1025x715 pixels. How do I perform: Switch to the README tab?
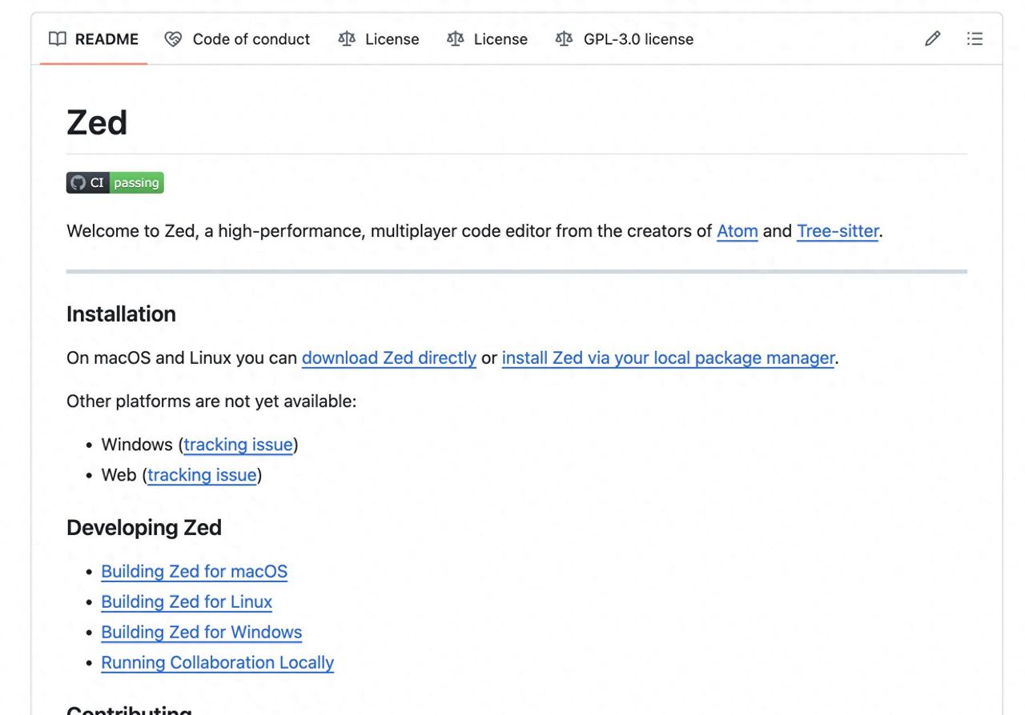tap(94, 39)
